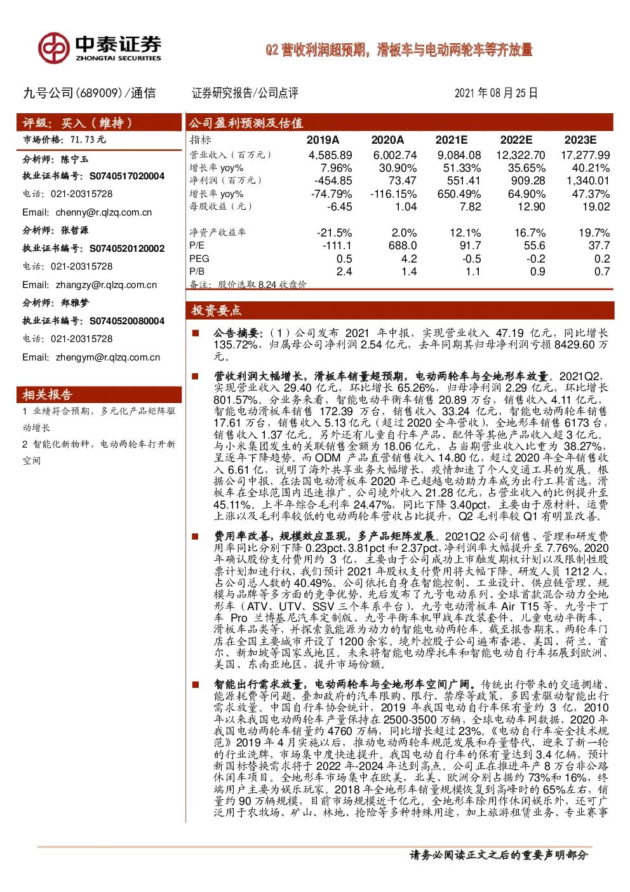Click the Zhongtai Securities logo icon
The image size is (630, 892).
53,48
